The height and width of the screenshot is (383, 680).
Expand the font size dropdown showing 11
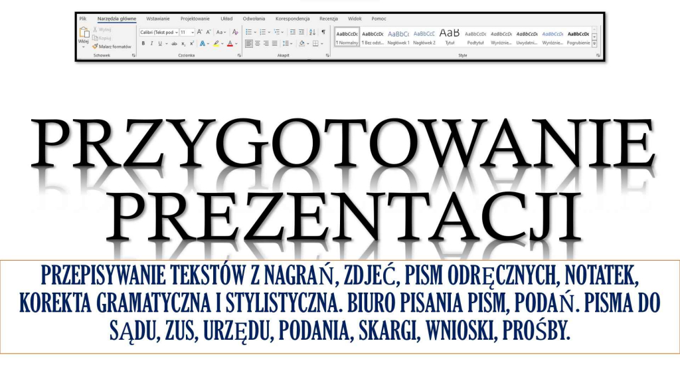192,32
